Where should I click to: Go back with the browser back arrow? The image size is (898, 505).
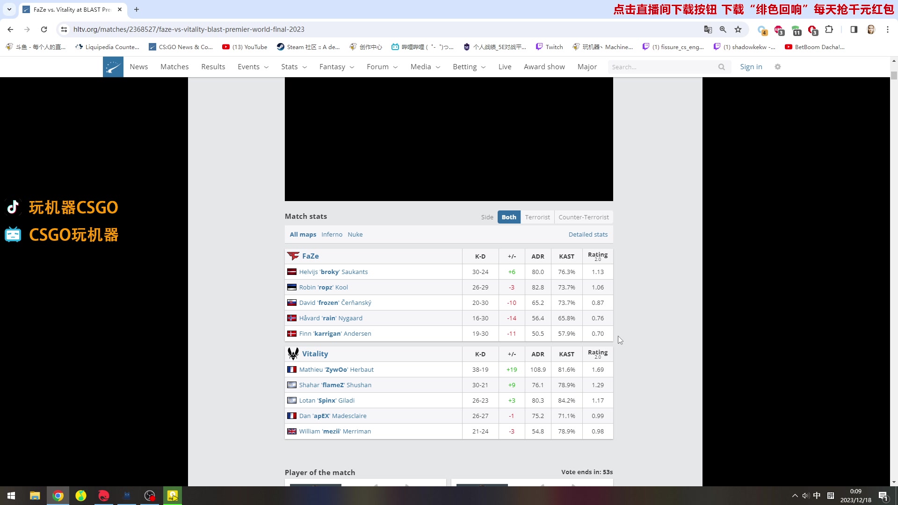tap(10, 29)
